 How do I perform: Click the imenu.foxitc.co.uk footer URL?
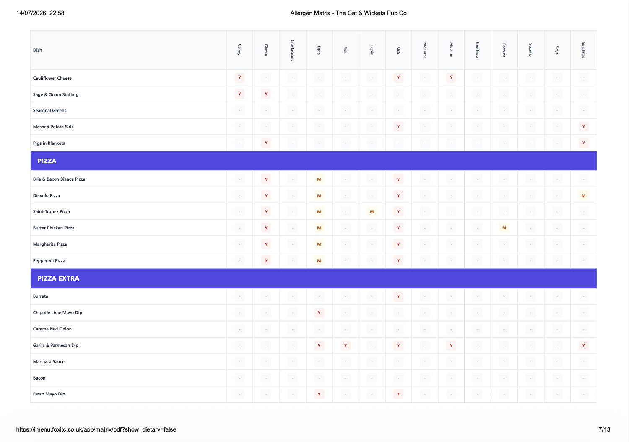[x=96, y=429]
